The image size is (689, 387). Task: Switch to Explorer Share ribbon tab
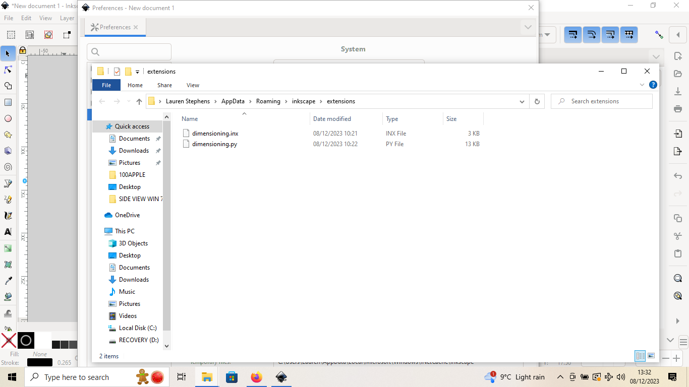(x=164, y=85)
